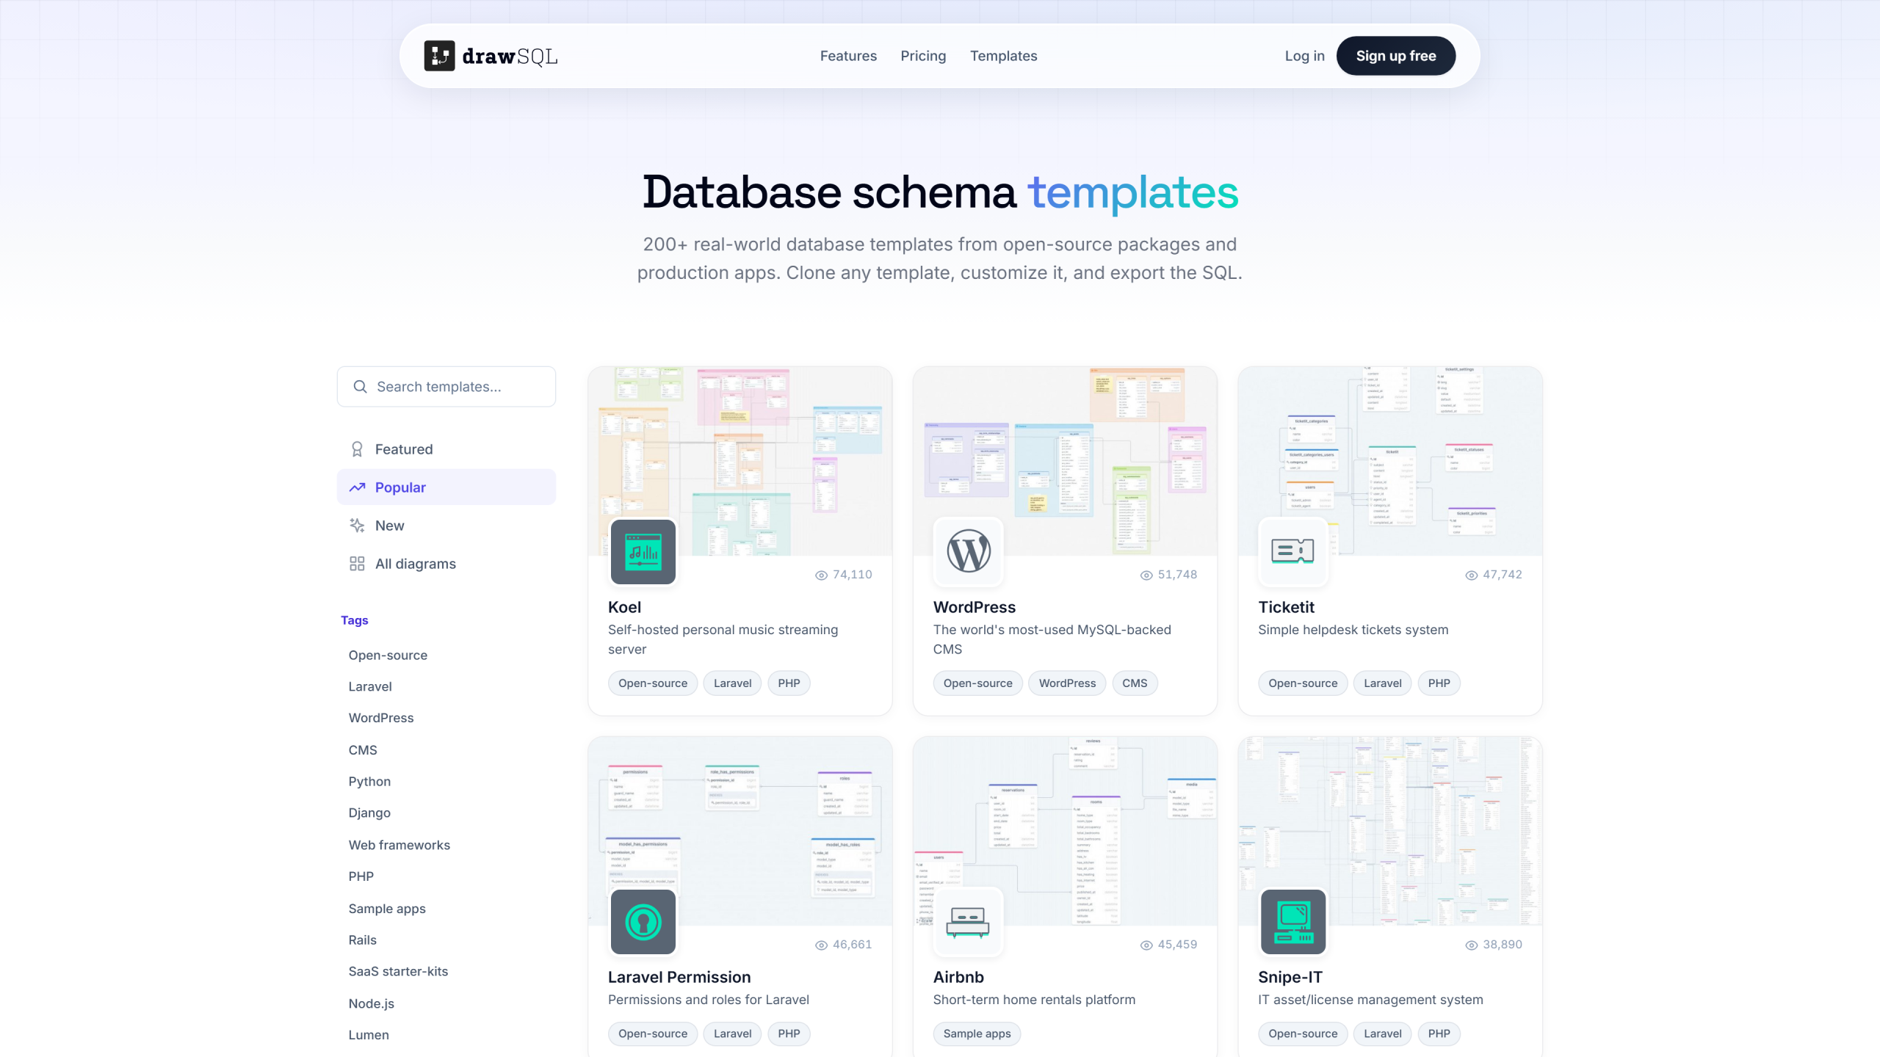The image size is (1880, 1057).
Task: Click the eye icon beside 51,748 views
Action: [1146, 575]
